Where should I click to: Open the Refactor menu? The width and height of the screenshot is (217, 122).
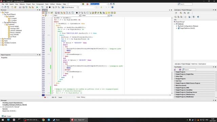[x=22, y=4]
